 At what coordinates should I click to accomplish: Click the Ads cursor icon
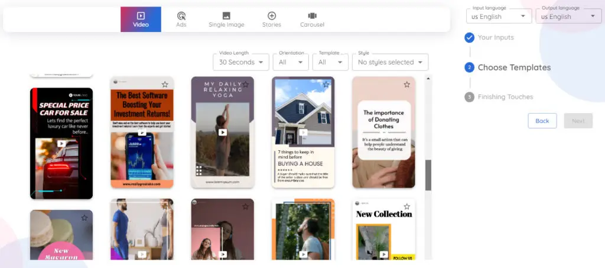(x=181, y=16)
